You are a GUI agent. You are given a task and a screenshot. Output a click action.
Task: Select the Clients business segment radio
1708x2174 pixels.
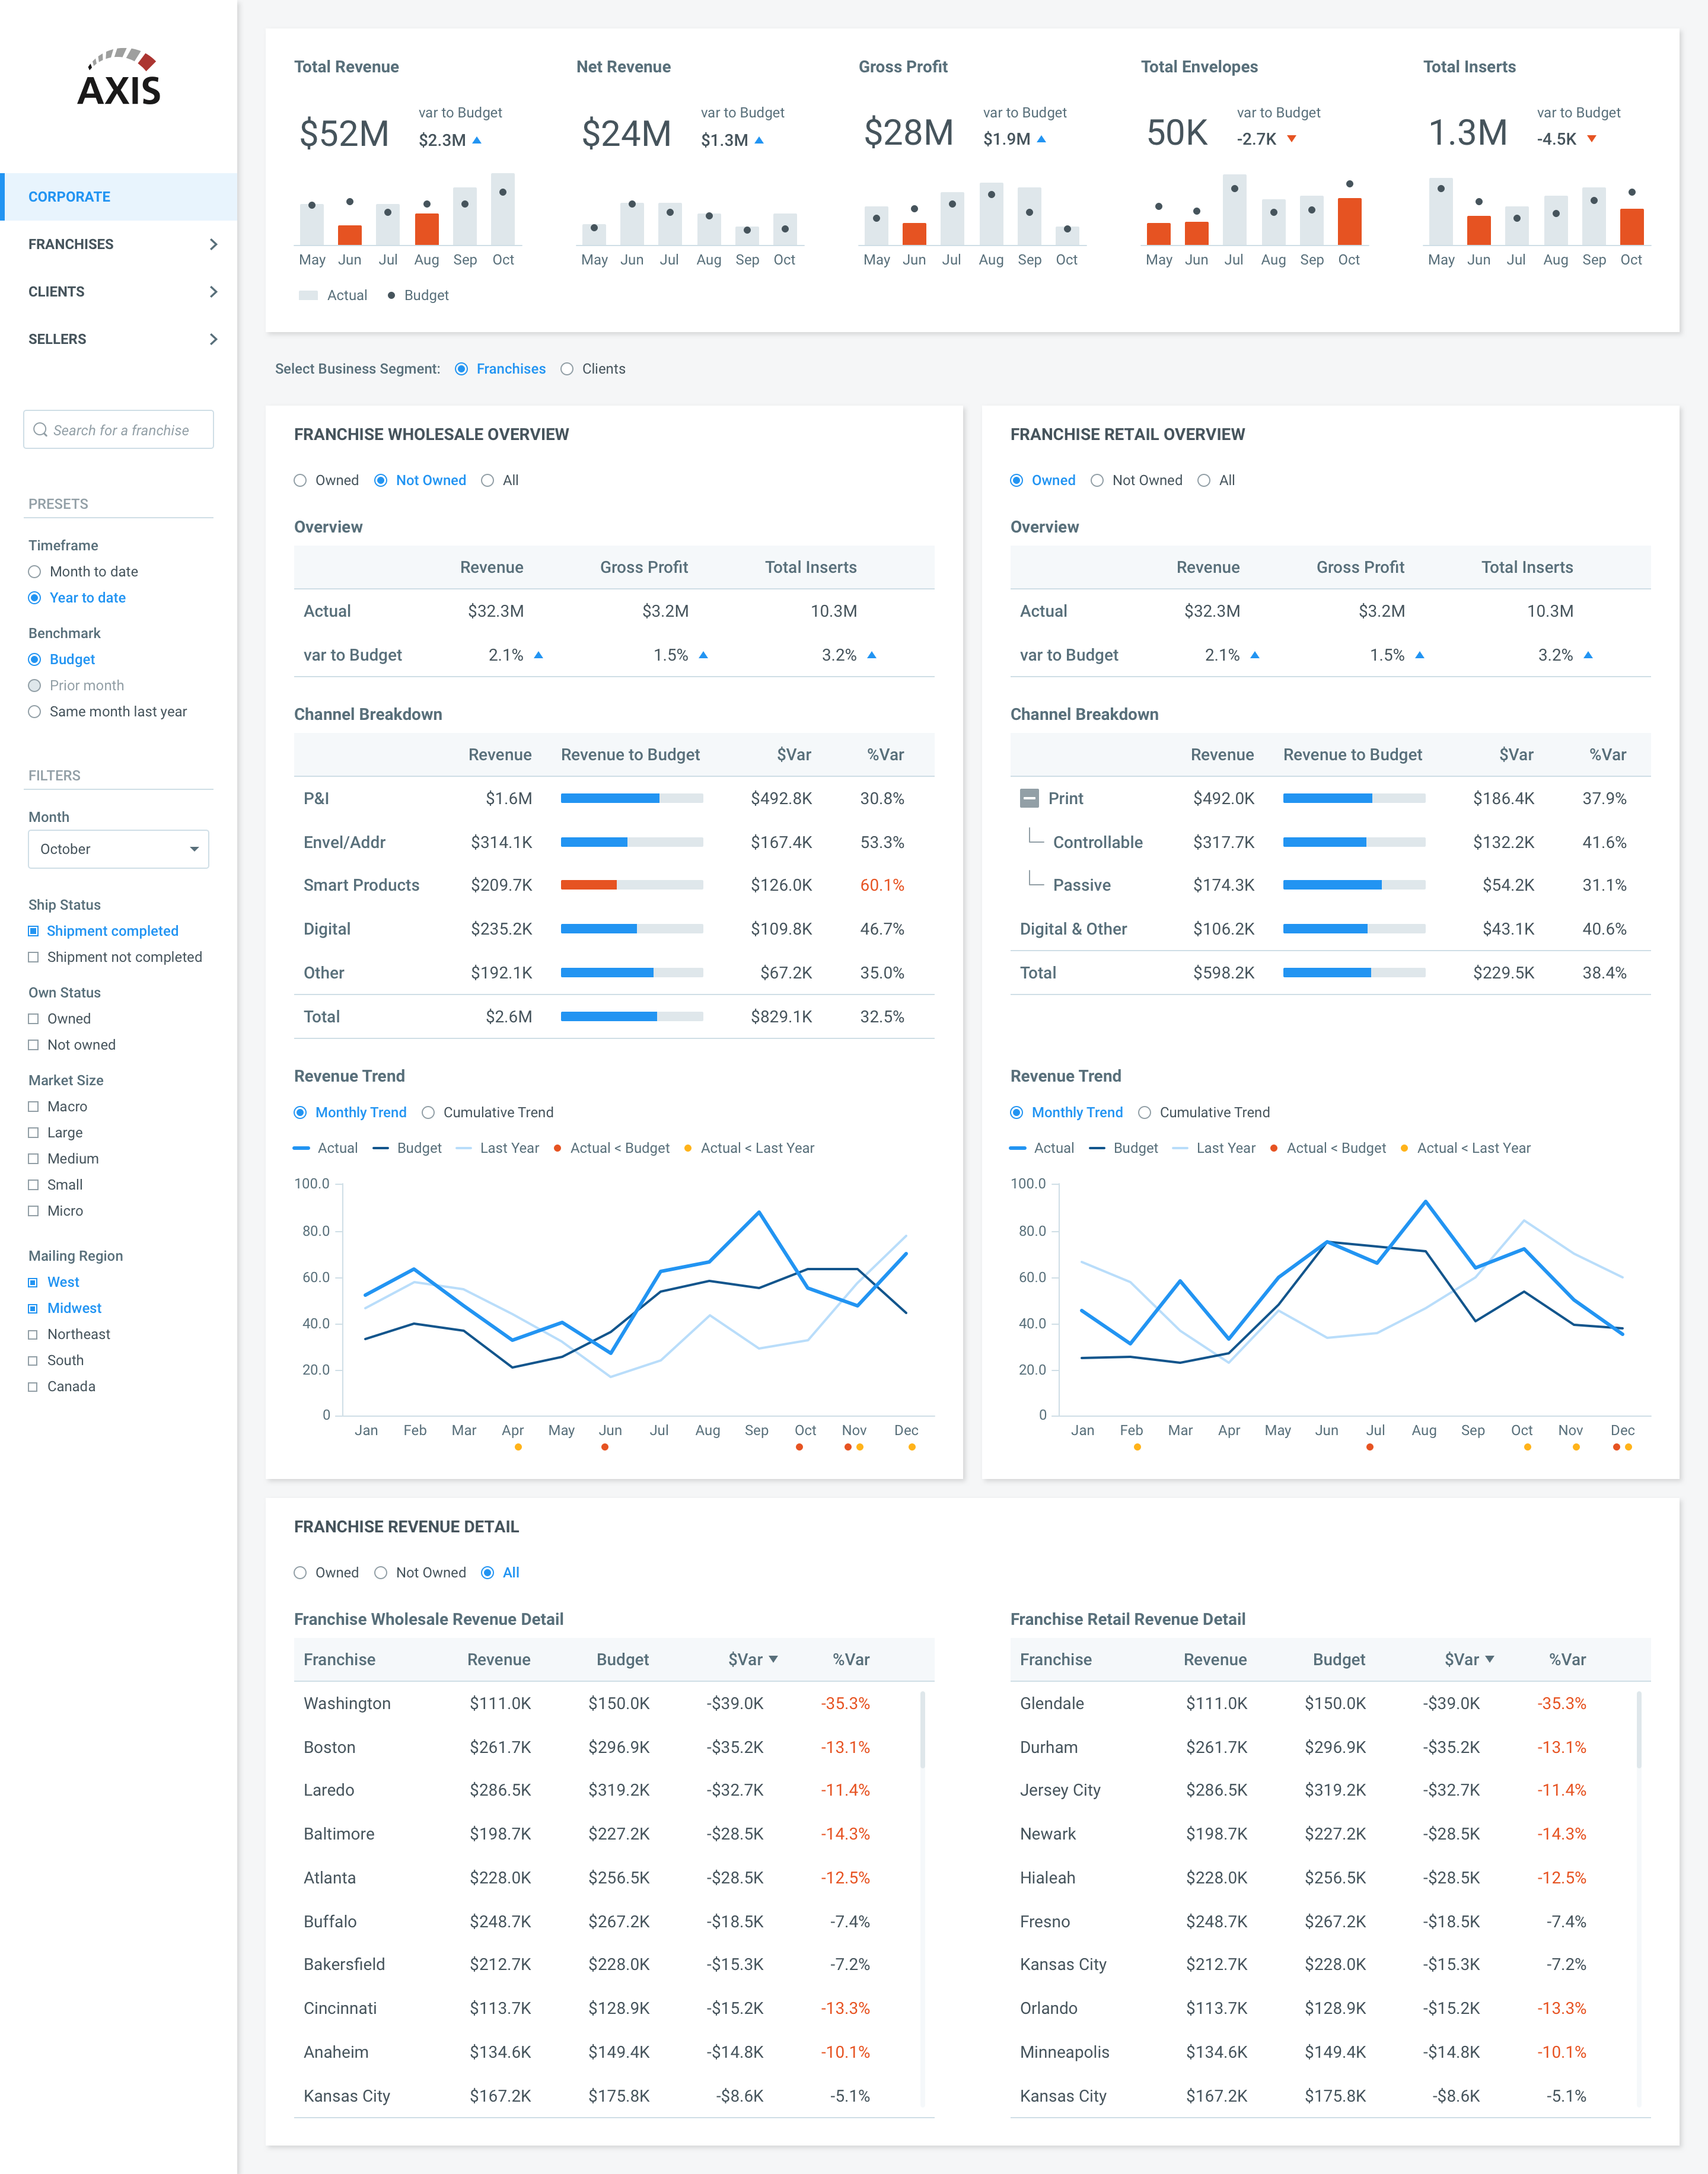[567, 369]
